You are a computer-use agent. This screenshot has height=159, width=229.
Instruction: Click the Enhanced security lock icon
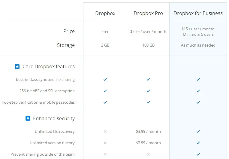click(28, 118)
